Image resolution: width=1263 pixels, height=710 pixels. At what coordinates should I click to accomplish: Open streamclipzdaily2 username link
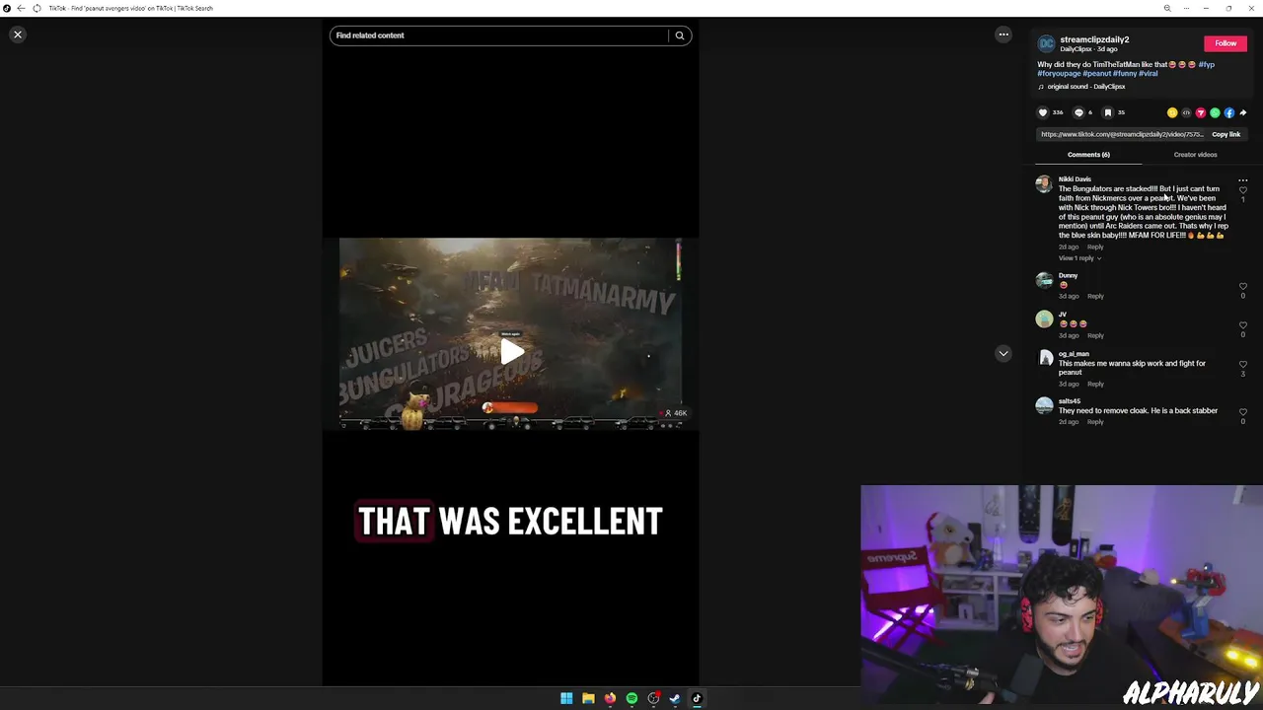tap(1094, 39)
